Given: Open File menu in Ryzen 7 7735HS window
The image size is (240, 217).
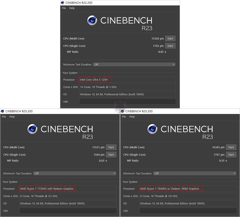Looking at the screenshot, I should point(4,117).
